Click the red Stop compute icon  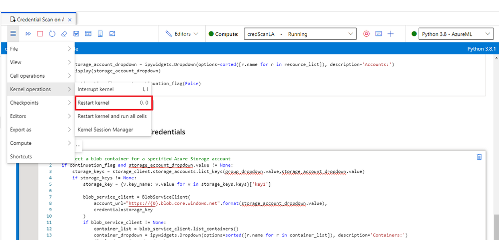coord(366,33)
